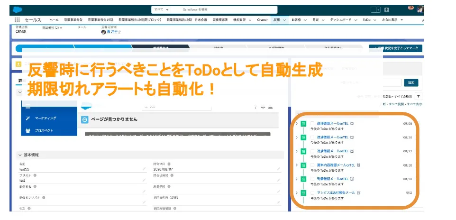Open notifications bell showing 16
Image resolution: width=456 pixels, height=220 pixels.
410,8
